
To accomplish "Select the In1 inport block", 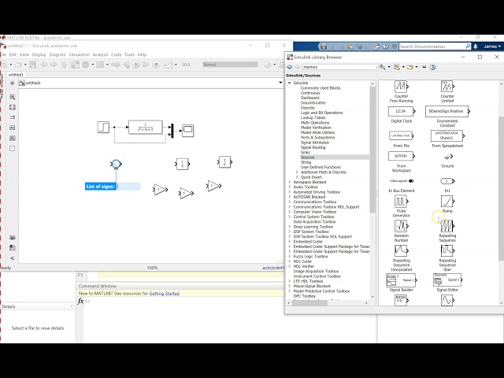I will pos(447,181).
